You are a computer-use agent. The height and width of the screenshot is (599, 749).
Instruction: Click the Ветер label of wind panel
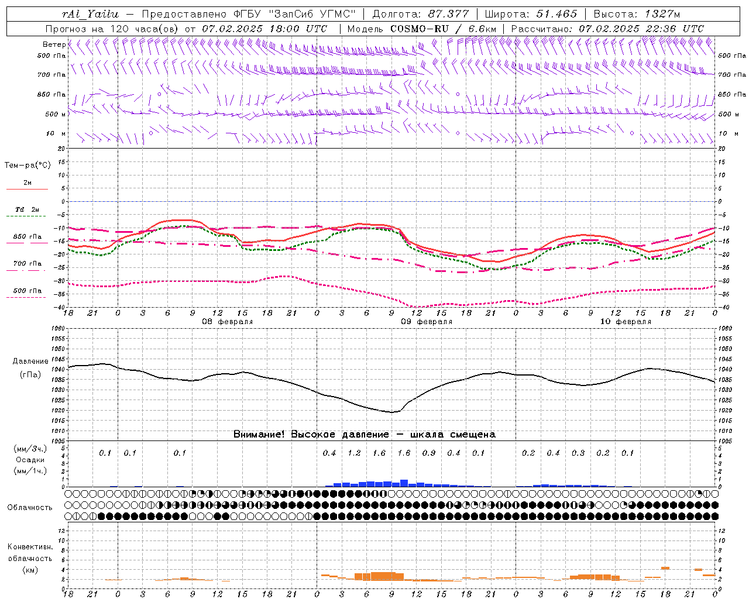(54, 44)
